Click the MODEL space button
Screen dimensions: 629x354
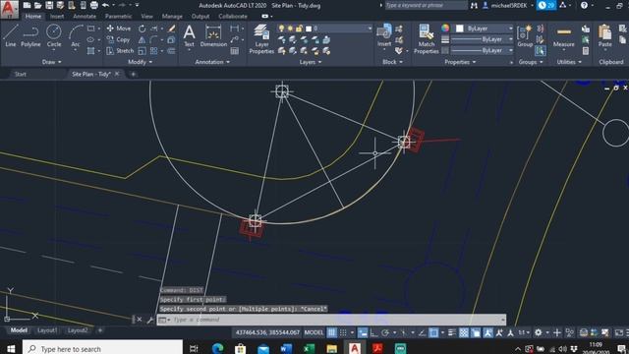tap(314, 332)
